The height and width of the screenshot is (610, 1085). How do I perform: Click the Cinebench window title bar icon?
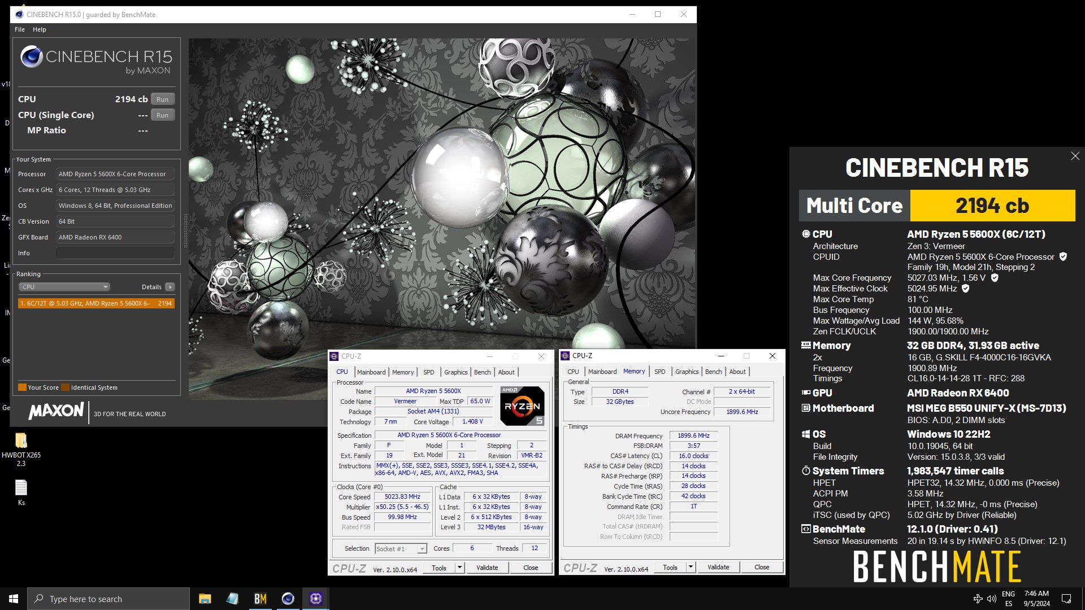(19, 14)
